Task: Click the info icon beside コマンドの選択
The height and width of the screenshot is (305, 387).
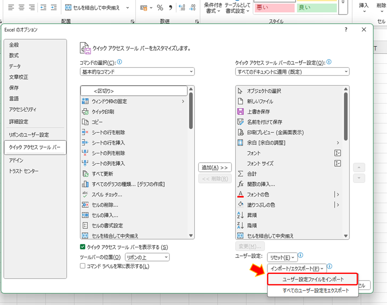Action: point(119,62)
